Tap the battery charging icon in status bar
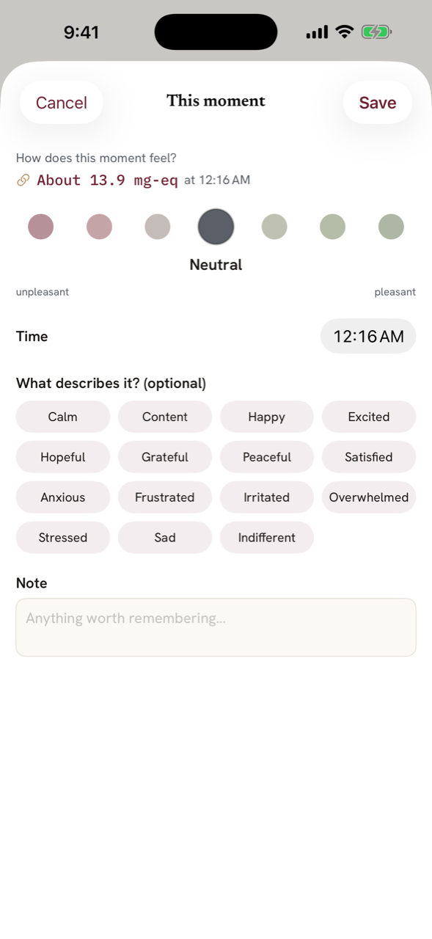The height and width of the screenshot is (939, 432). (x=376, y=32)
